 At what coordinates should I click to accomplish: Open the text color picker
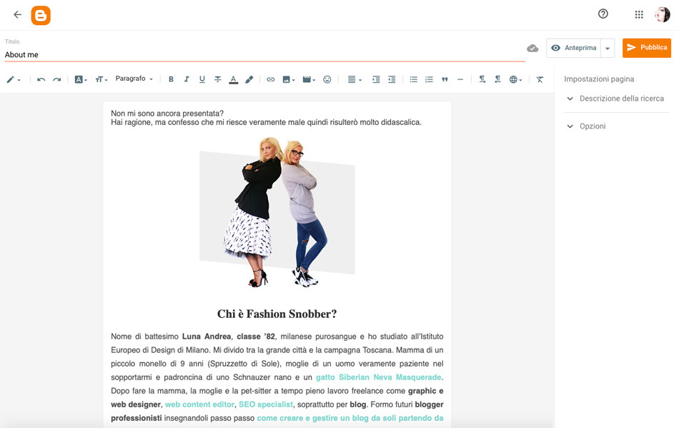click(x=234, y=79)
